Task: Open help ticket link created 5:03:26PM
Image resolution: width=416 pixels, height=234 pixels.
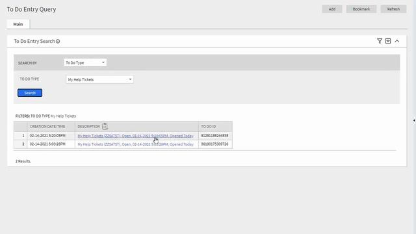Action: coord(135,144)
